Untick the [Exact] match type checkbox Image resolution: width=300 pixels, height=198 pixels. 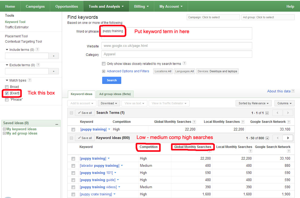[7, 93]
